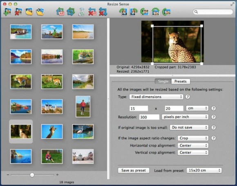Click the Resolution input field showing 300
The height and width of the screenshot is (186, 237).
[x=149, y=117]
